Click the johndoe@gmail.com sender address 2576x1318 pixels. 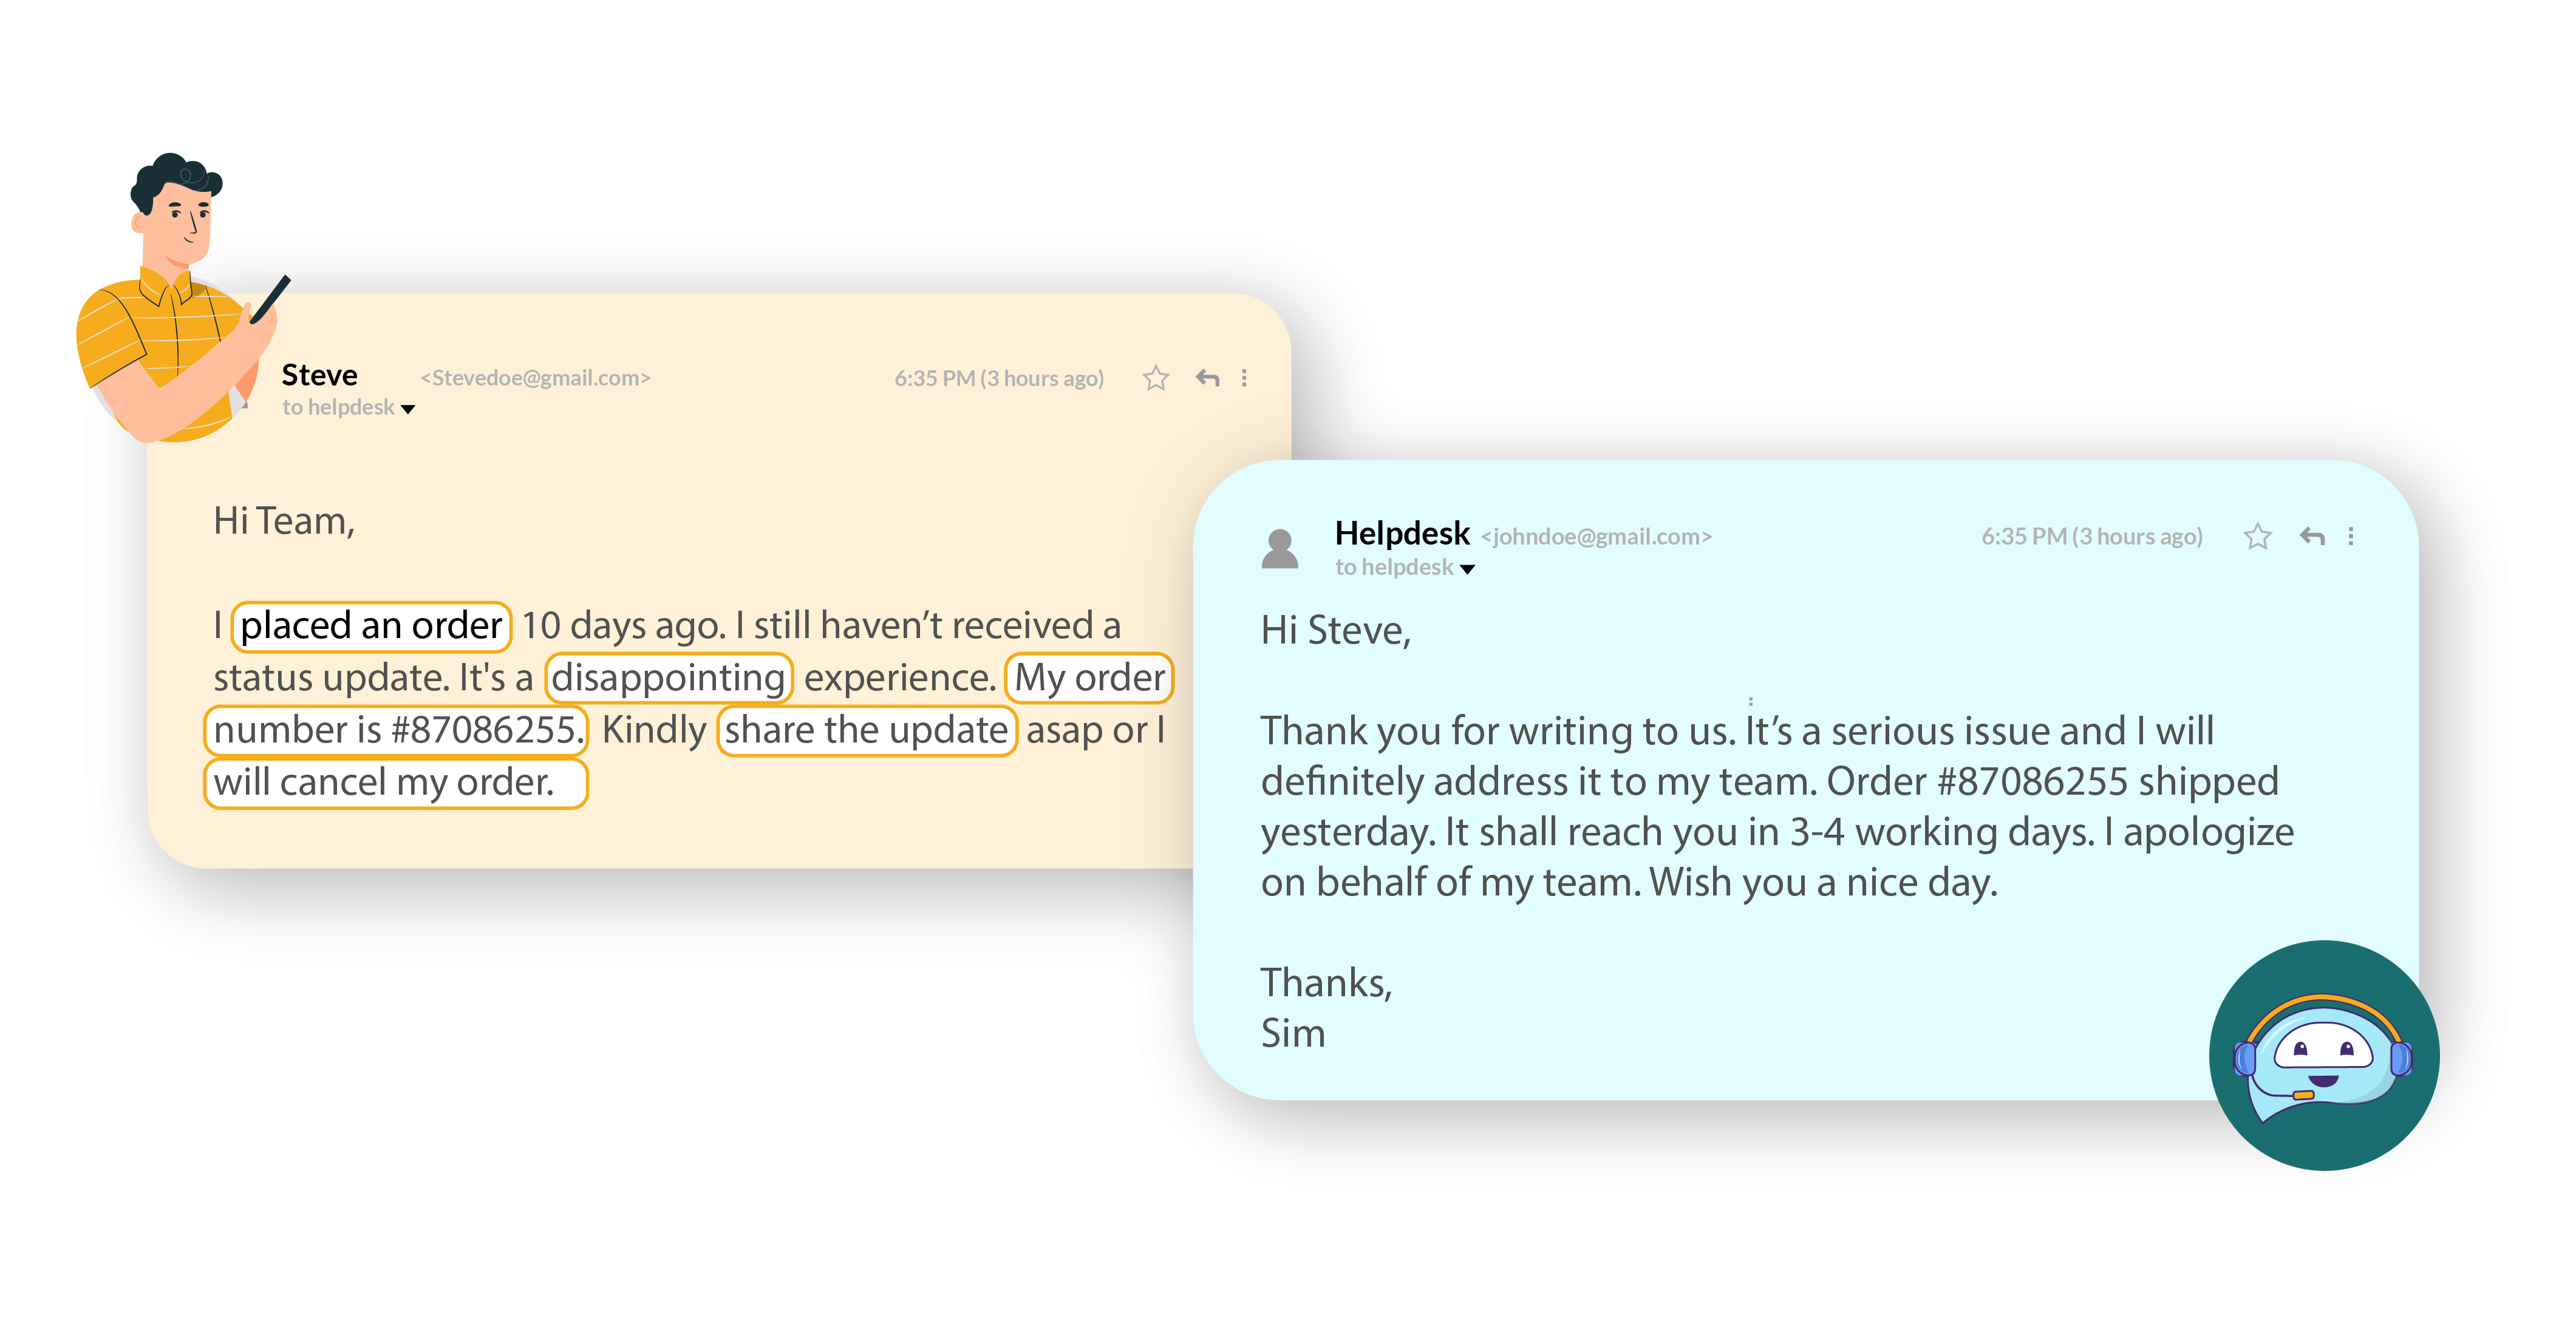tap(1596, 537)
